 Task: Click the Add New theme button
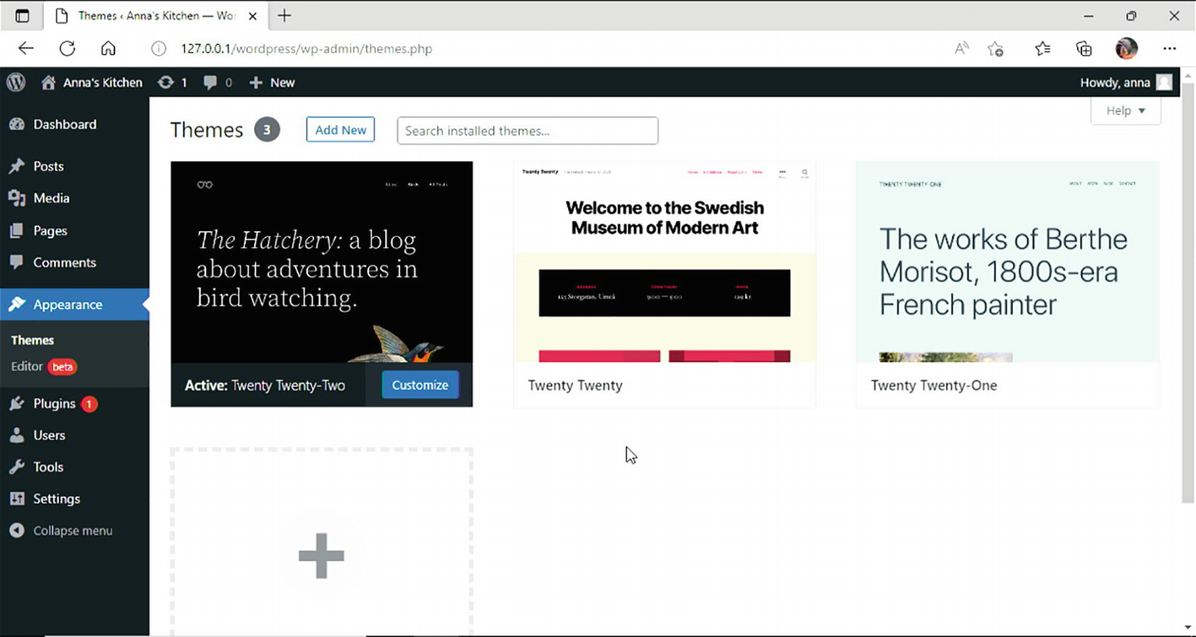(340, 130)
